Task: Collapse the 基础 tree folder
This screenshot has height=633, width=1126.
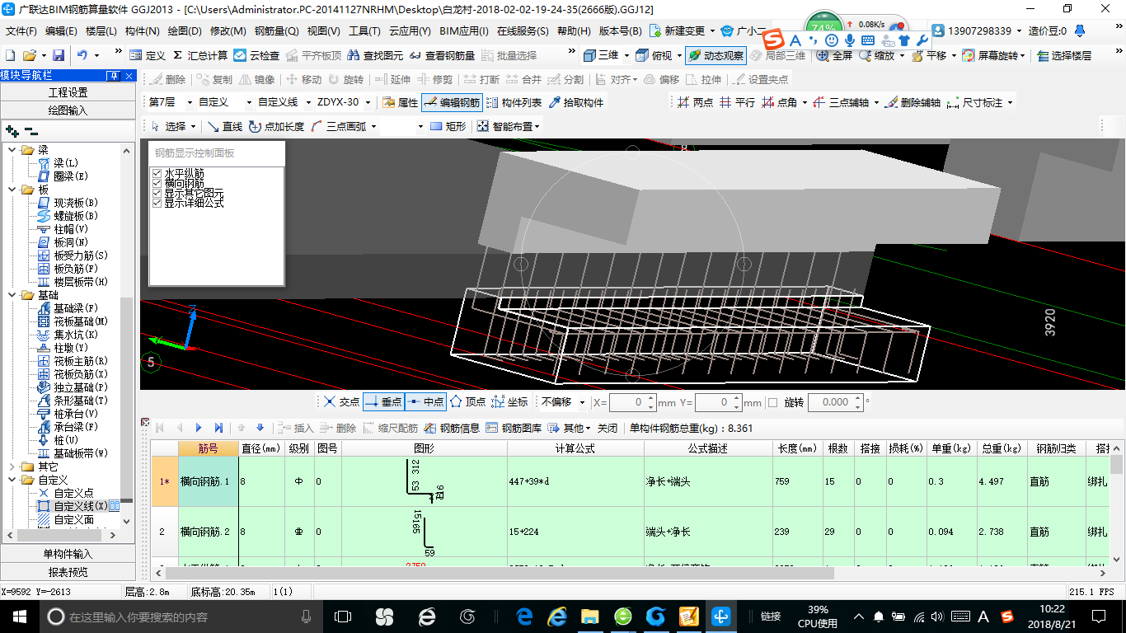Action: (12, 295)
